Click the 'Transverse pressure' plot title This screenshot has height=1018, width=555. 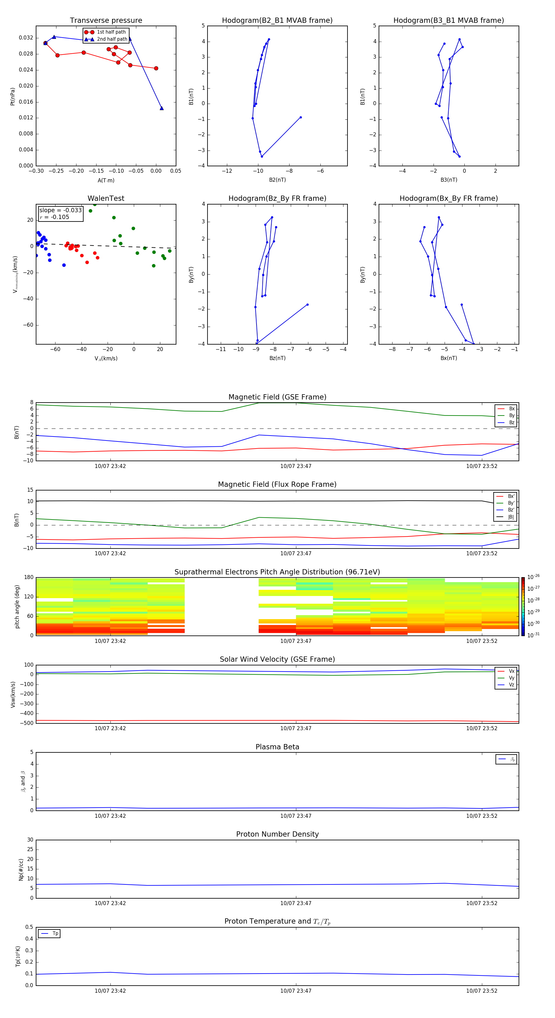106,20
